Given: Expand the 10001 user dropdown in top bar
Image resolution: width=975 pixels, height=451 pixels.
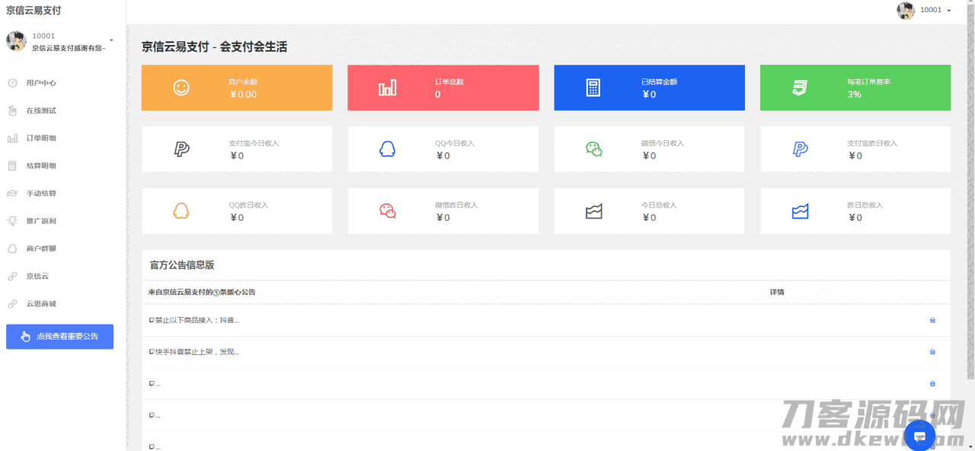Looking at the screenshot, I should [925, 10].
